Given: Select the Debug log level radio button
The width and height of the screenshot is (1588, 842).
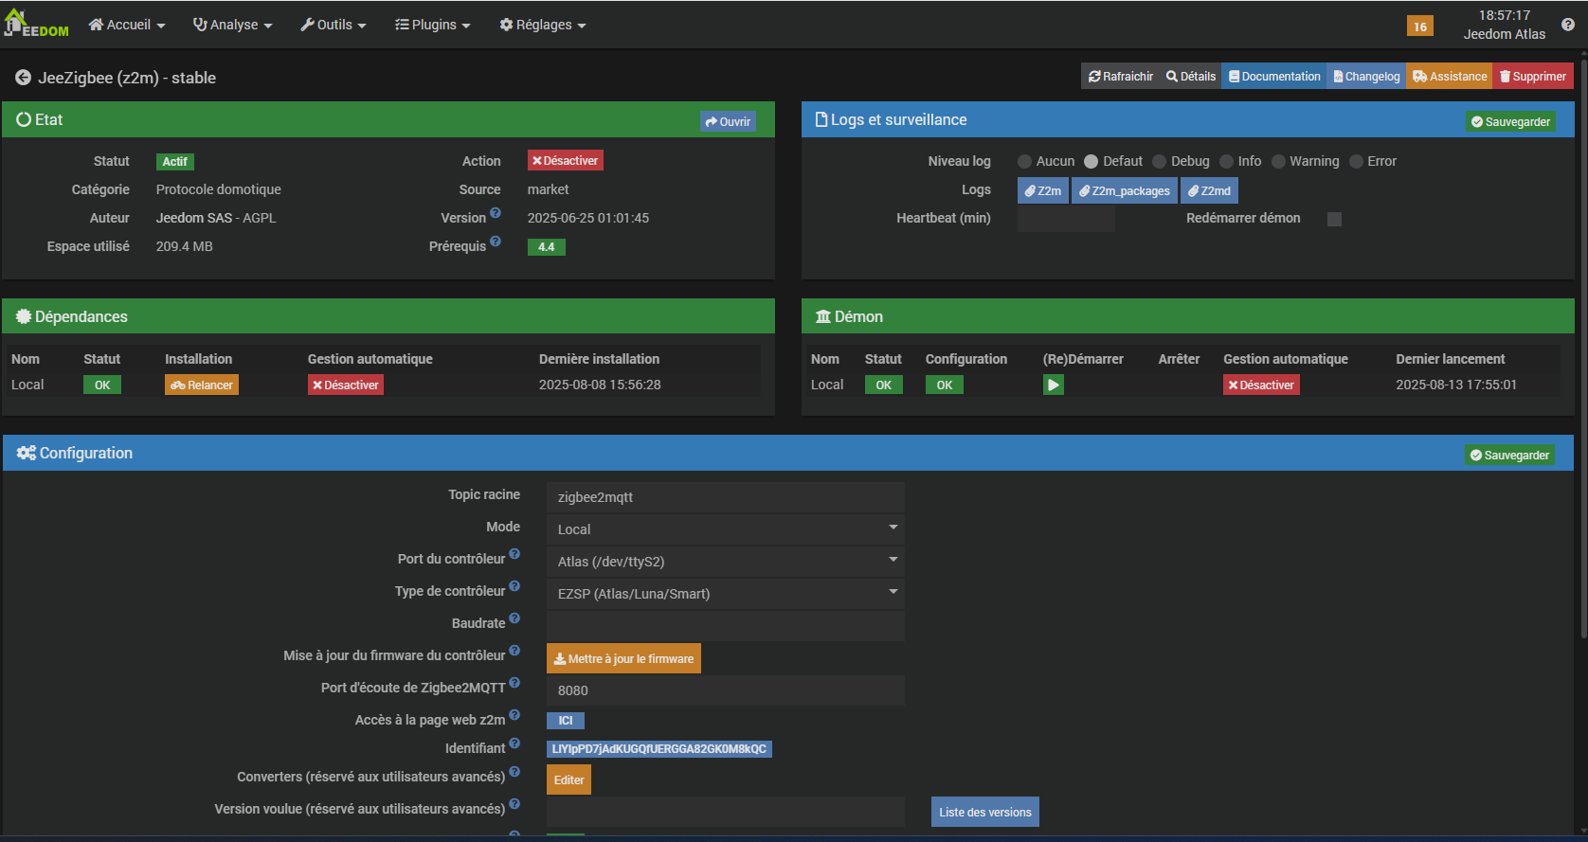Looking at the screenshot, I should point(1160,162).
